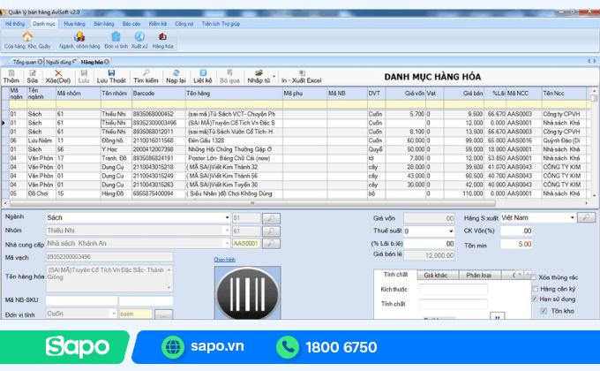
Task: Click the Xóa(Del) delete icon
Action: pyautogui.click(x=57, y=77)
